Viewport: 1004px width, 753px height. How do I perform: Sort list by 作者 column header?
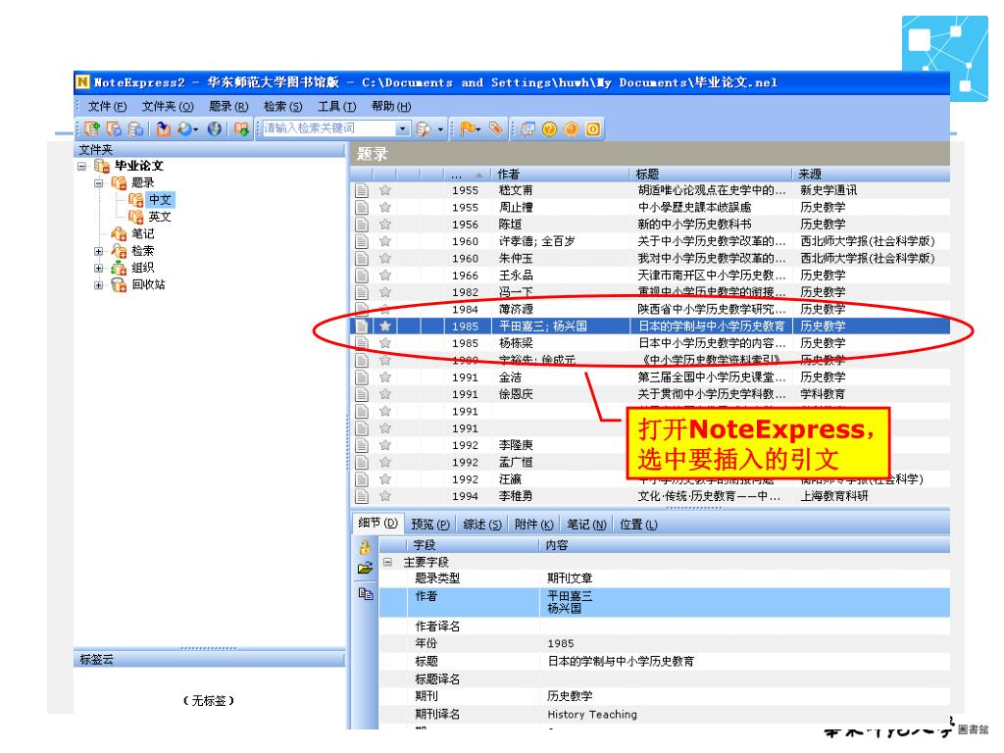point(560,175)
